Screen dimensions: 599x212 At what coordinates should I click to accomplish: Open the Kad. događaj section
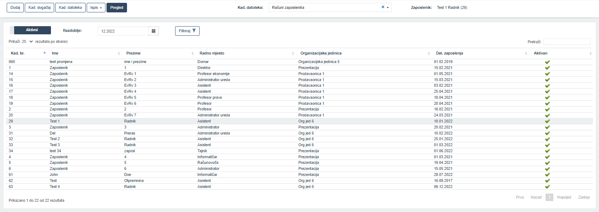tap(40, 7)
